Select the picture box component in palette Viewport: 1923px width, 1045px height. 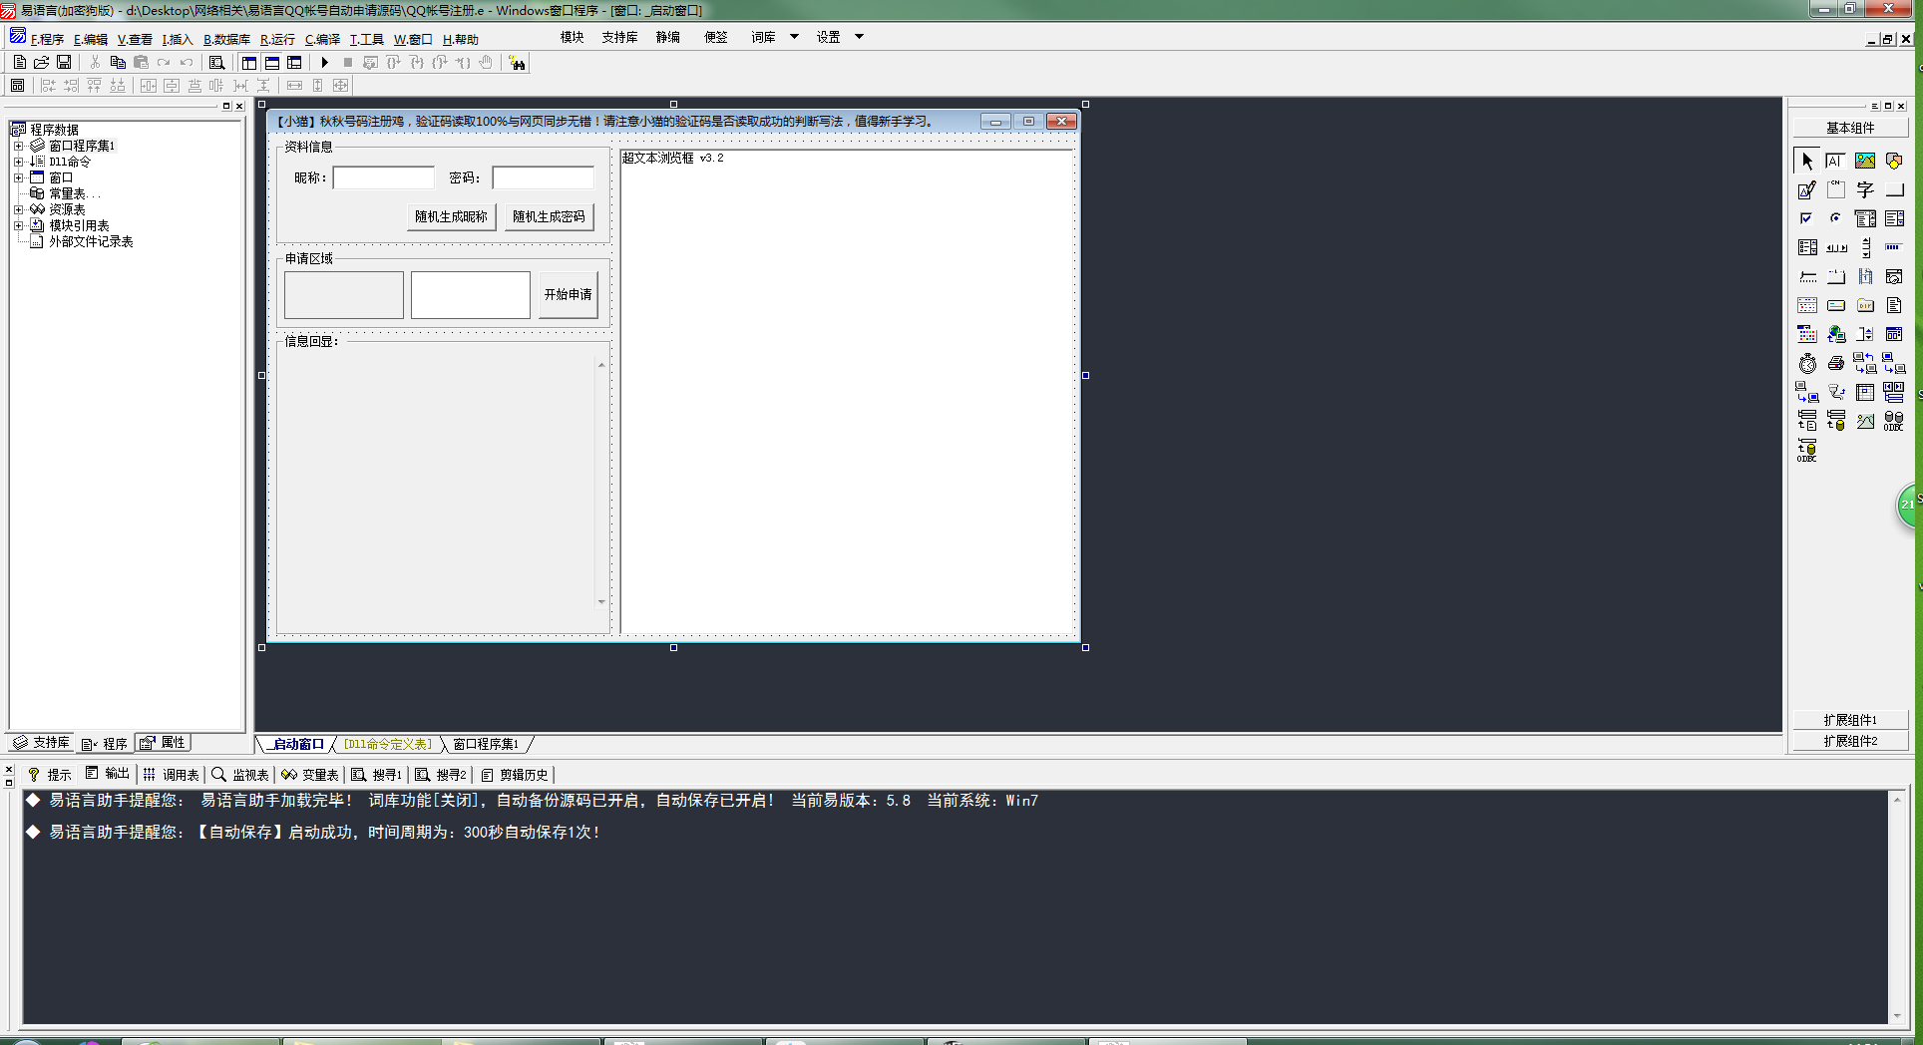(x=1865, y=161)
